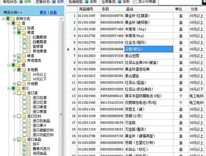Click the folder icon next to 进口食品
The width and height of the screenshot is (206, 156).
tap(23, 140)
